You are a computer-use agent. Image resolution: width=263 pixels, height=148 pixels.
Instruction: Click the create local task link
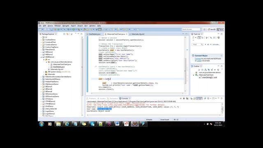tap(199, 61)
